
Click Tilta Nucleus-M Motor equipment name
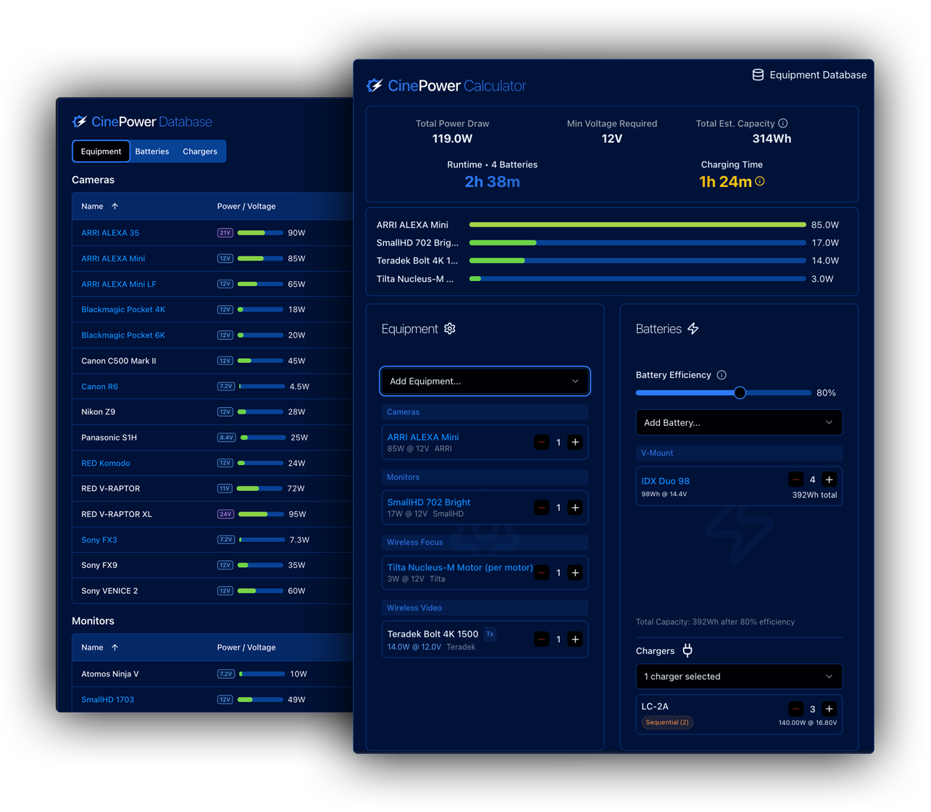460,567
